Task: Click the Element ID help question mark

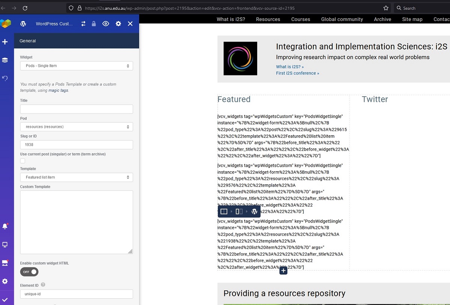Action: pyautogui.click(x=43, y=285)
